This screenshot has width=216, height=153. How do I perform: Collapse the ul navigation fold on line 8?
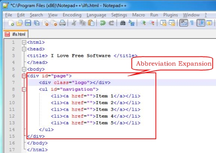(x=24, y=89)
